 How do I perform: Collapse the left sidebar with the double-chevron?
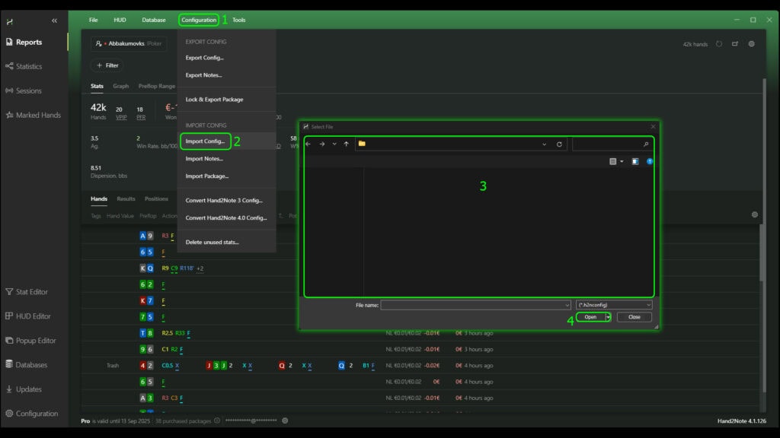pos(54,21)
